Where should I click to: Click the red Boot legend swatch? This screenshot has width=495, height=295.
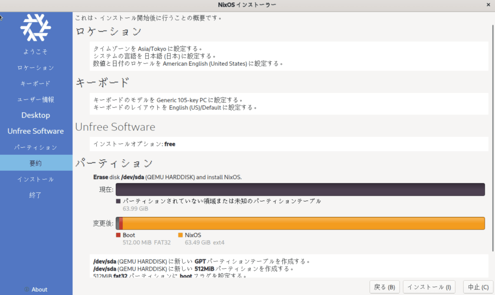click(x=118, y=235)
